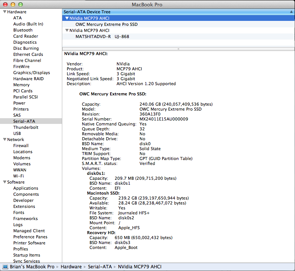Select PCI Cards in the sidebar
Screen dimensions: 295x271
[23, 91]
